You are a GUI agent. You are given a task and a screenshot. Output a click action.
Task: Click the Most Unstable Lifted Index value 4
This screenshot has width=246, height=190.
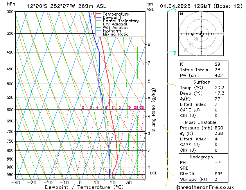[216, 139]
